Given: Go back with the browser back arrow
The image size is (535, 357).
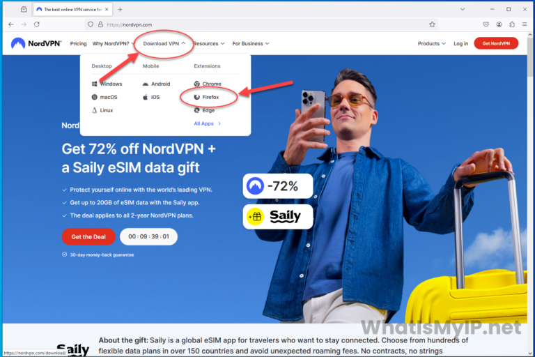Looking at the screenshot, I should point(11,24).
